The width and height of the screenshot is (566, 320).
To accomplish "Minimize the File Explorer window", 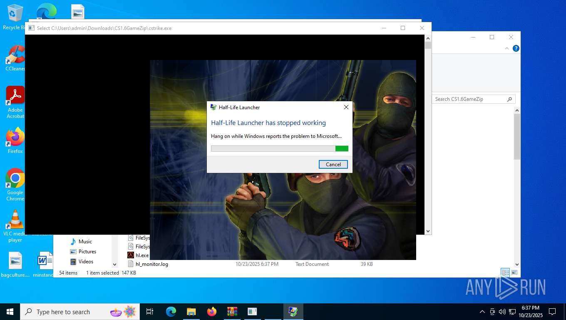I will coord(473,37).
